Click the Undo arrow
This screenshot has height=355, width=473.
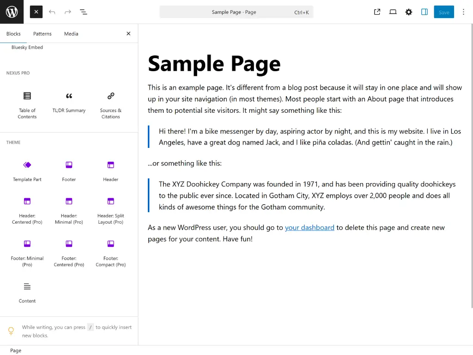[x=52, y=12]
